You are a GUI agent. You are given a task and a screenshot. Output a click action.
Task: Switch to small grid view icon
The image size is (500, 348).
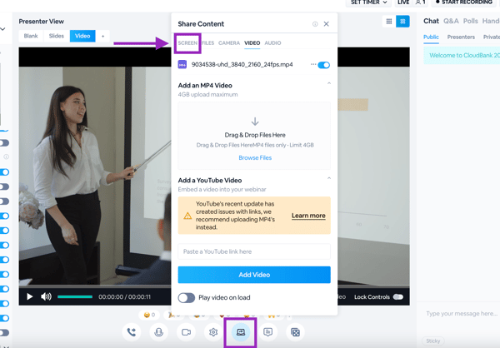click(389, 22)
